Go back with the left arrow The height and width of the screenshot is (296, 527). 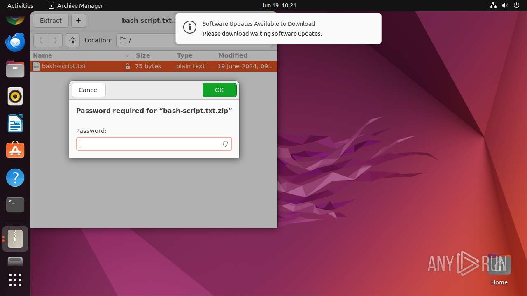pos(41,40)
